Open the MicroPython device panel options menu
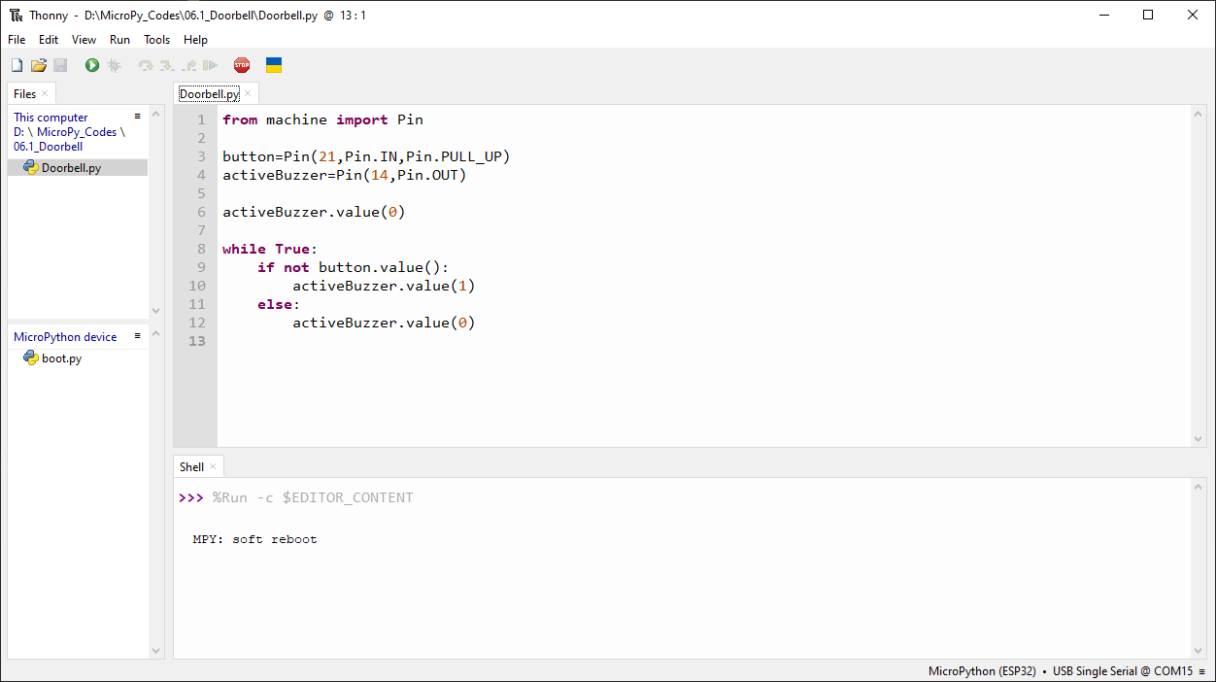The image size is (1216, 682). [138, 336]
